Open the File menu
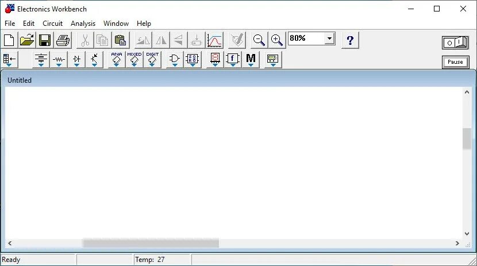 pyautogui.click(x=10, y=24)
